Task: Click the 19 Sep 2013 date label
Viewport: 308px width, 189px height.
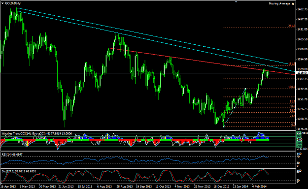Action: (144, 186)
